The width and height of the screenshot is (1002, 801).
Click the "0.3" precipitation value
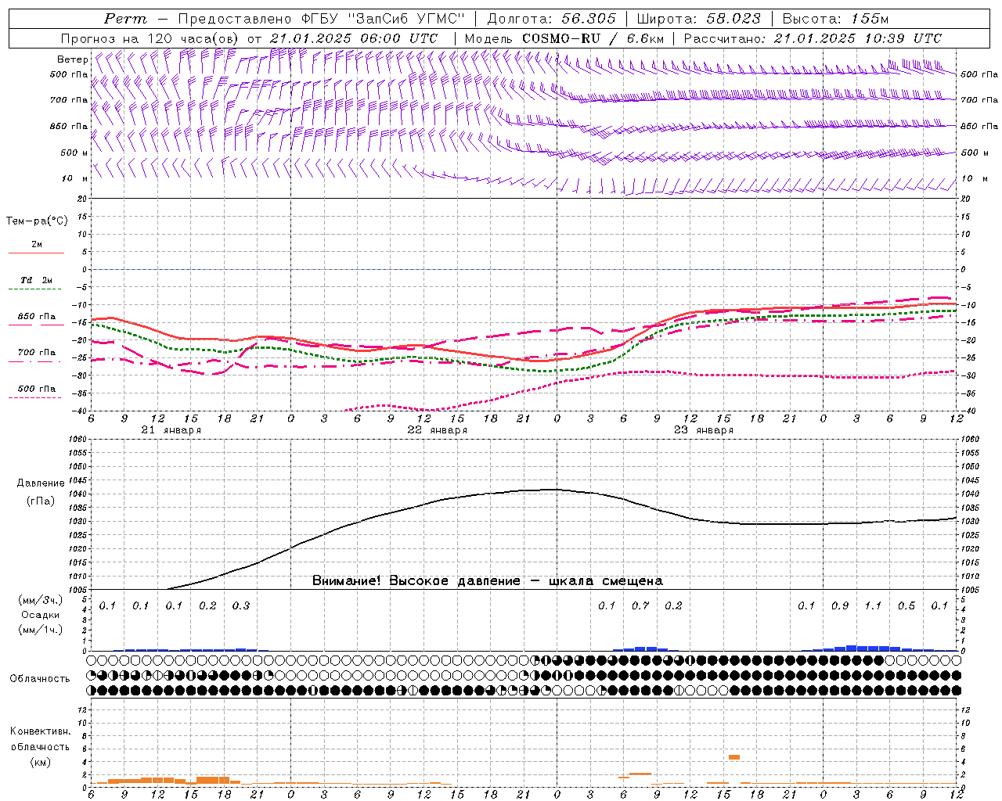click(240, 605)
